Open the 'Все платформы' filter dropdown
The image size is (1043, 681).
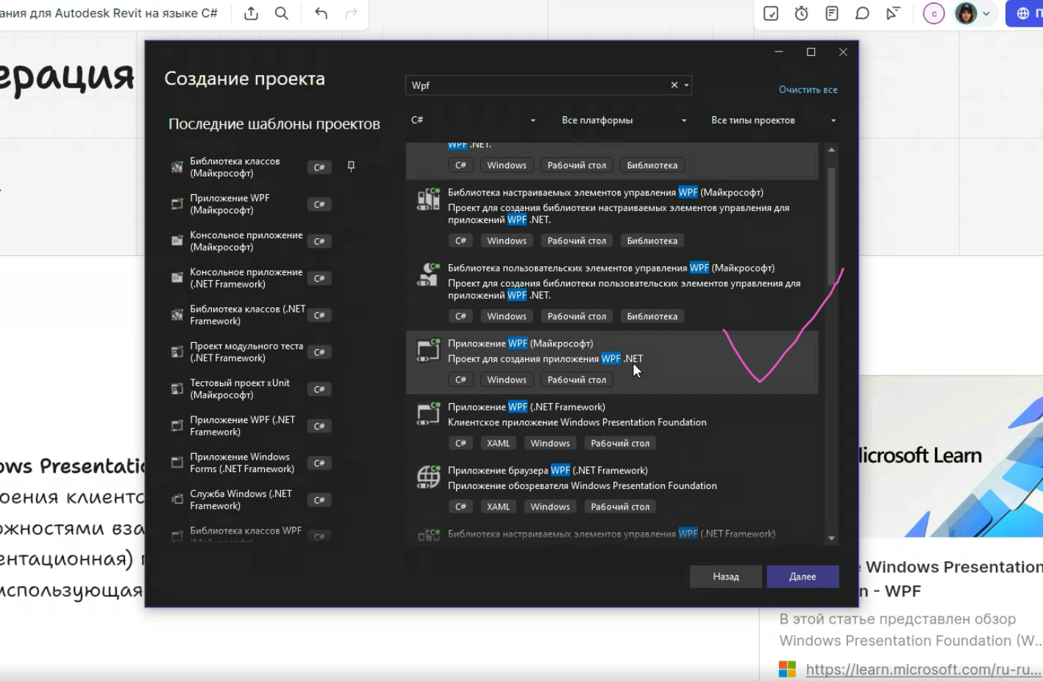click(624, 120)
